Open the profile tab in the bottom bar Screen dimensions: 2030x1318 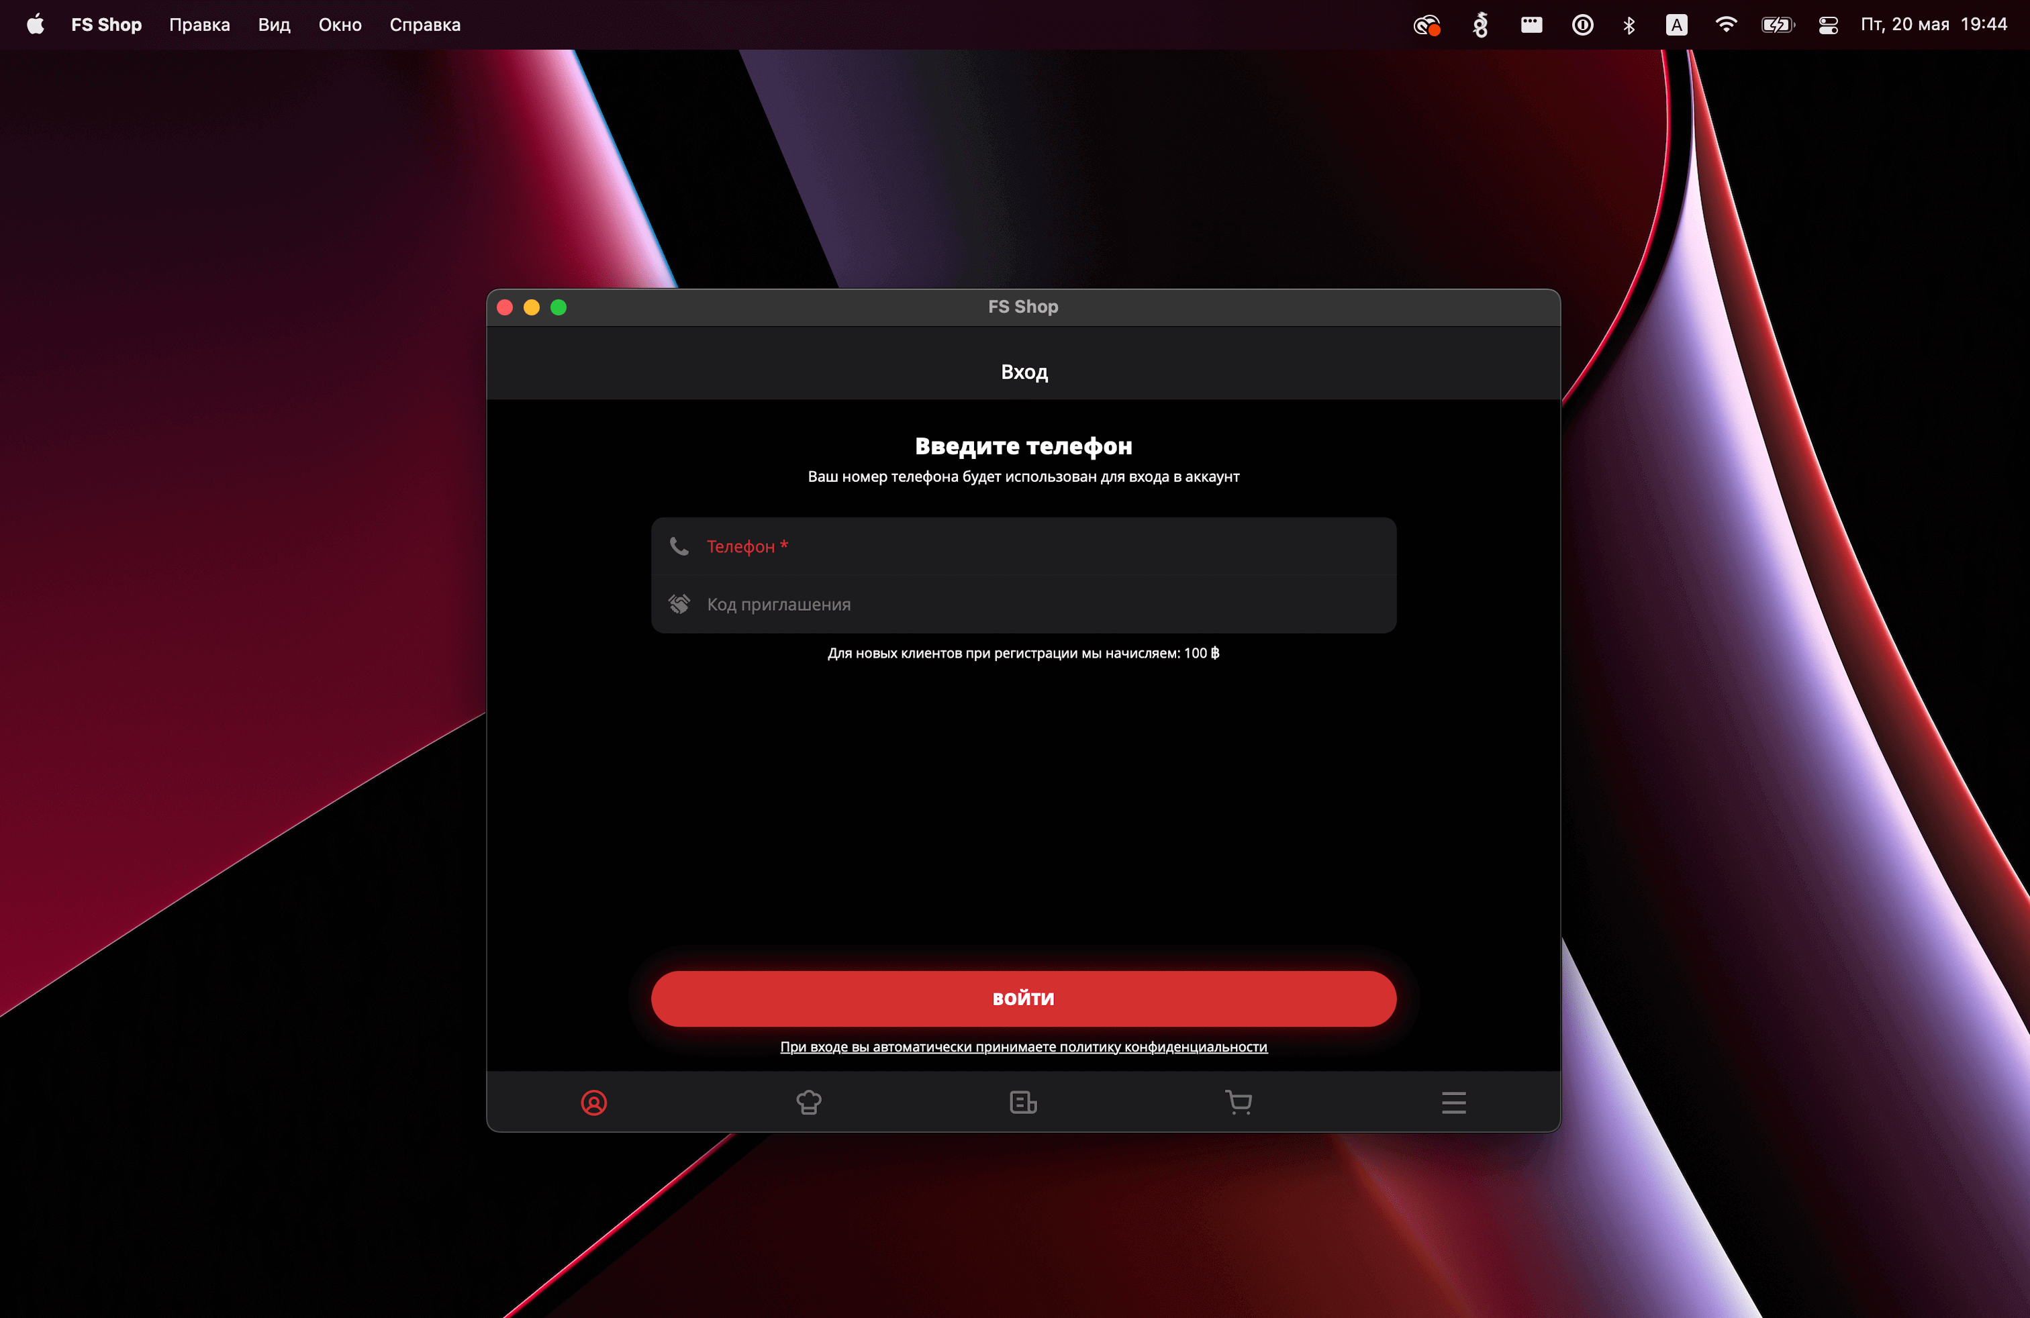595,1103
